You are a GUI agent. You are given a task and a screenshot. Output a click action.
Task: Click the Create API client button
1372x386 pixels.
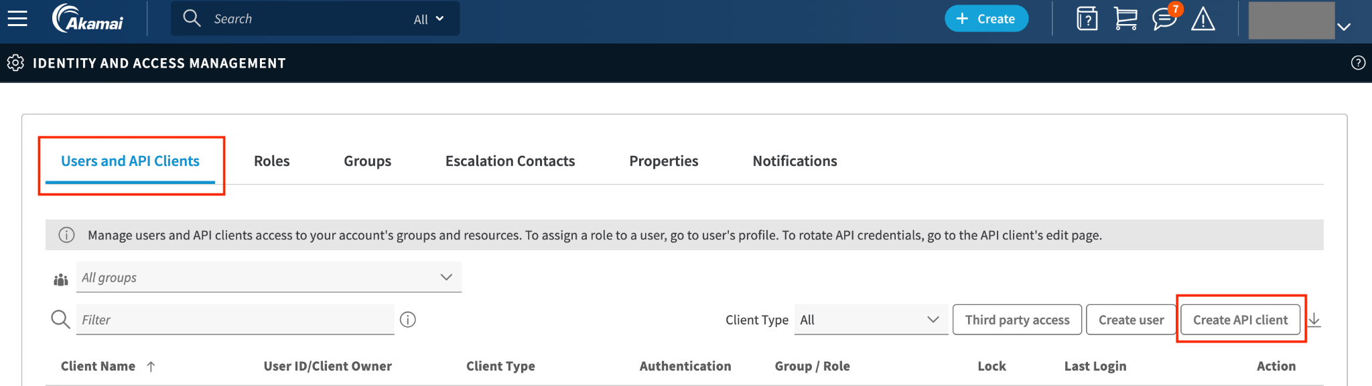click(x=1240, y=320)
